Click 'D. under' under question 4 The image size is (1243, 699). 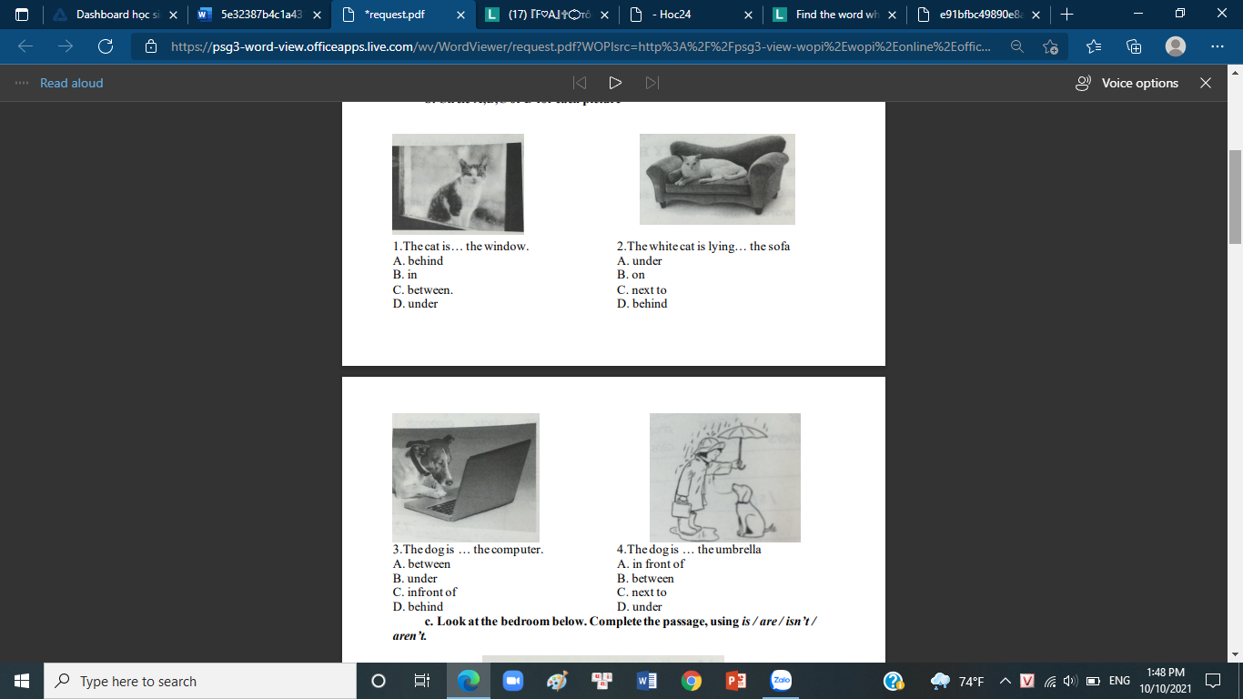[x=640, y=607]
